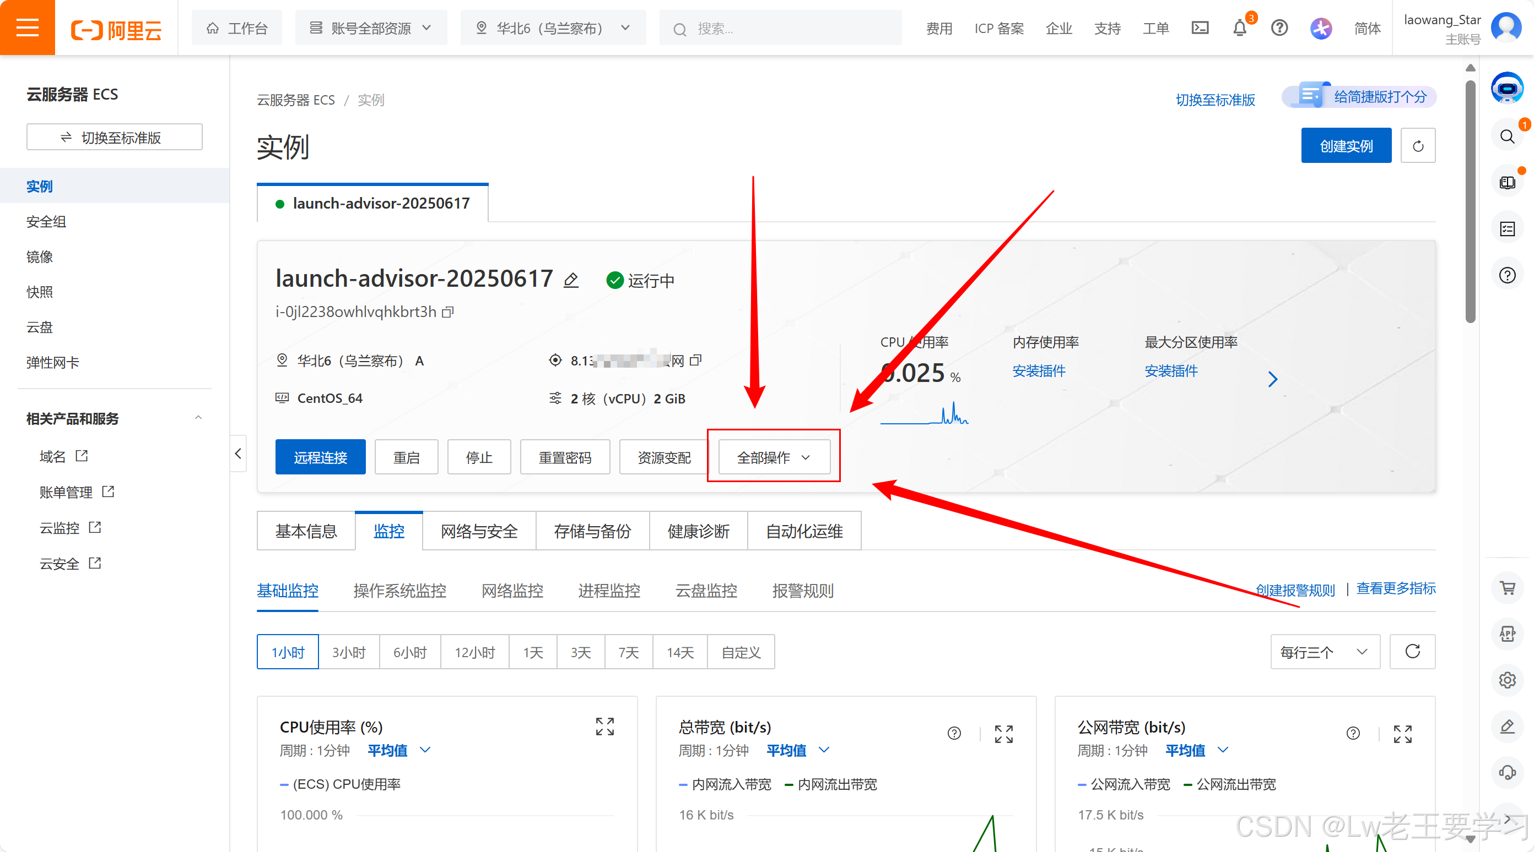The width and height of the screenshot is (1534, 852).
Task: Copy the public IP address
Action: (x=695, y=361)
